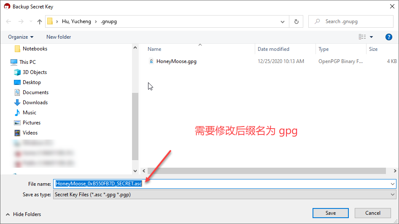Open the Organize menu
Image resolution: width=399 pixels, height=224 pixels.
[21, 37]
